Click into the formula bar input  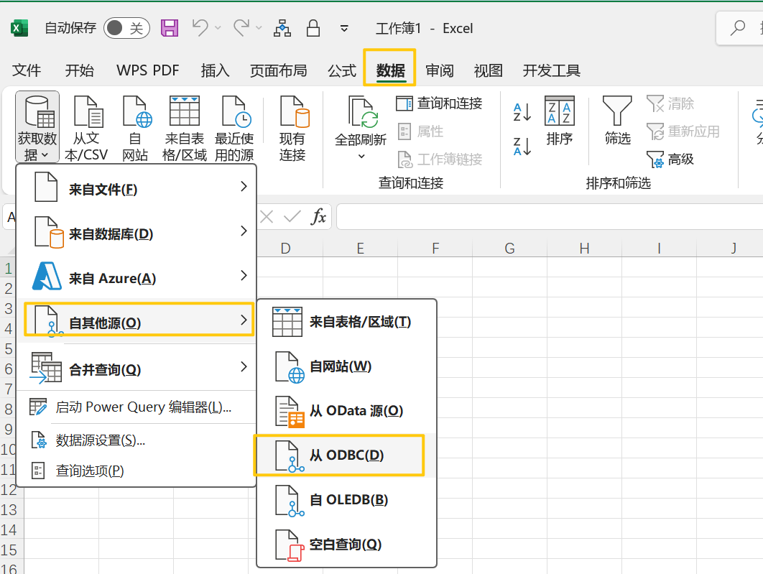pos(550,216)
